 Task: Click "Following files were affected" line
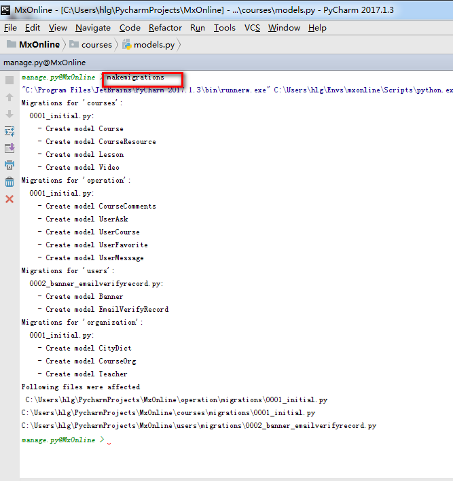click(81, 387)
